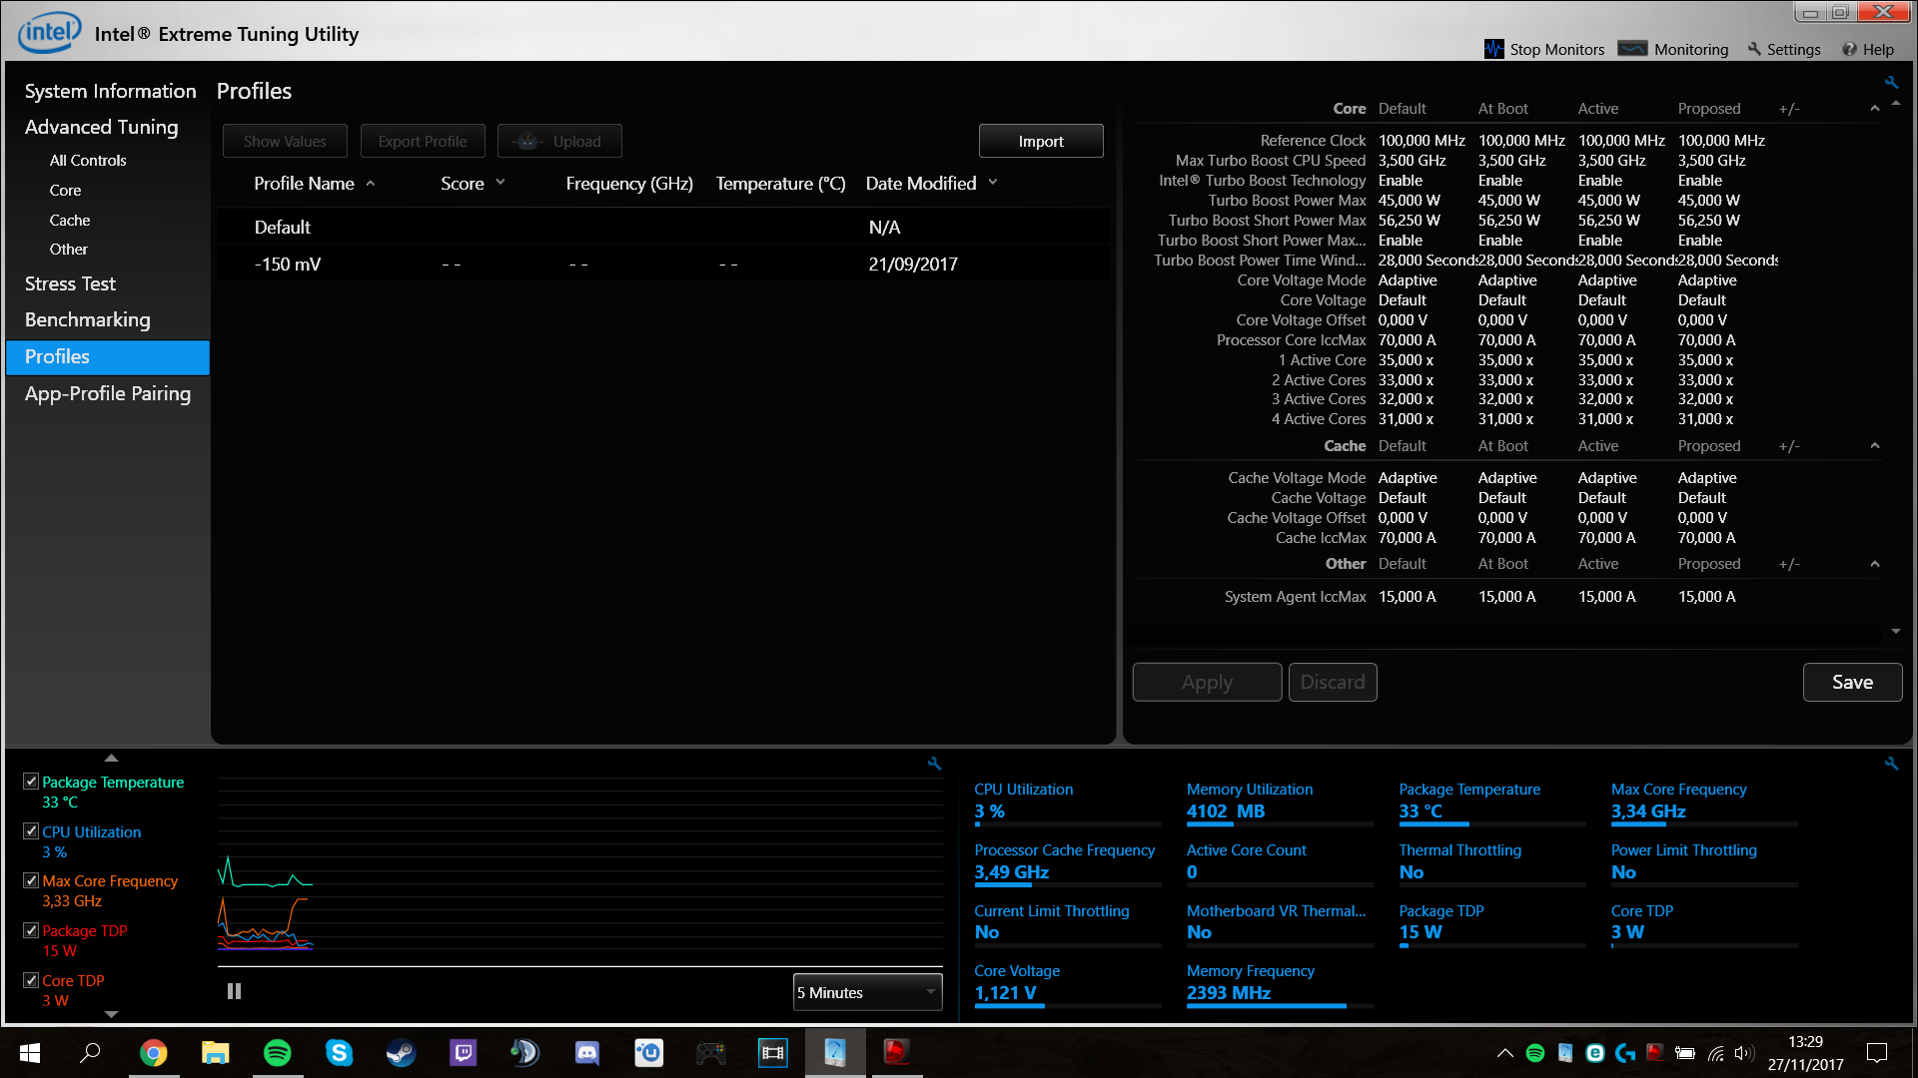The image size is (1918, 1078).
Task: Open the Settings wrench icon
Action: 1754,49
